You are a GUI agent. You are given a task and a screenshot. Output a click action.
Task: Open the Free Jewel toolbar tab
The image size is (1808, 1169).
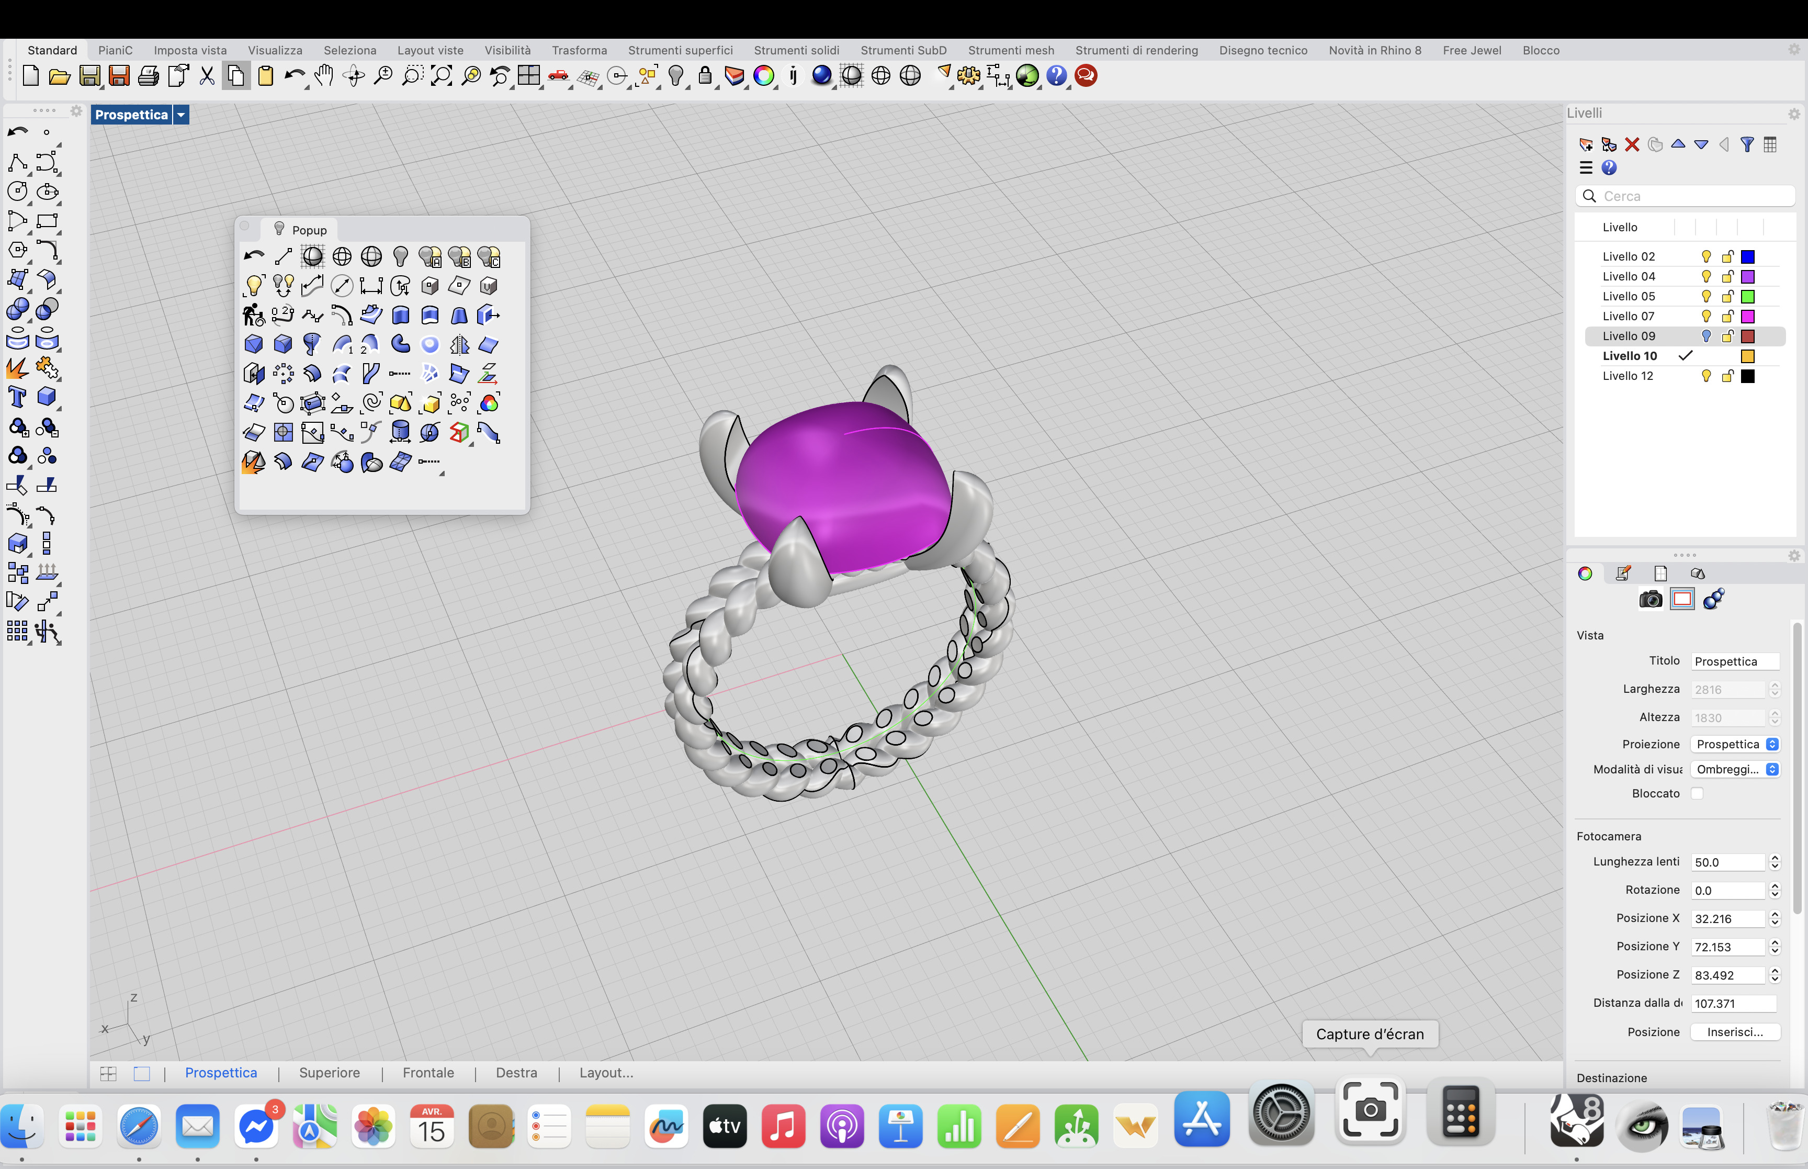click(1471, 50)
